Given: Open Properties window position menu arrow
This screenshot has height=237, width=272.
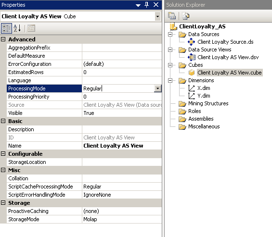Looking at the screenshot, I should 138,5.
